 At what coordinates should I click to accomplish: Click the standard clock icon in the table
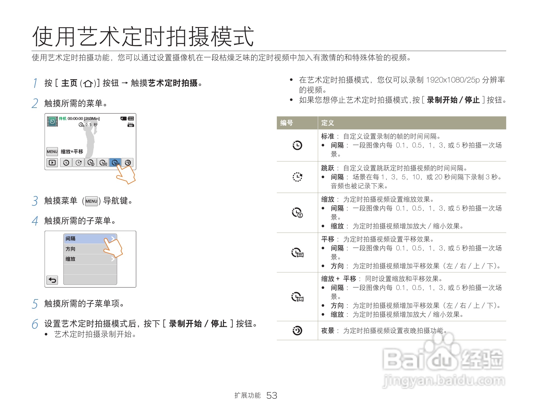tap(297, 145)
